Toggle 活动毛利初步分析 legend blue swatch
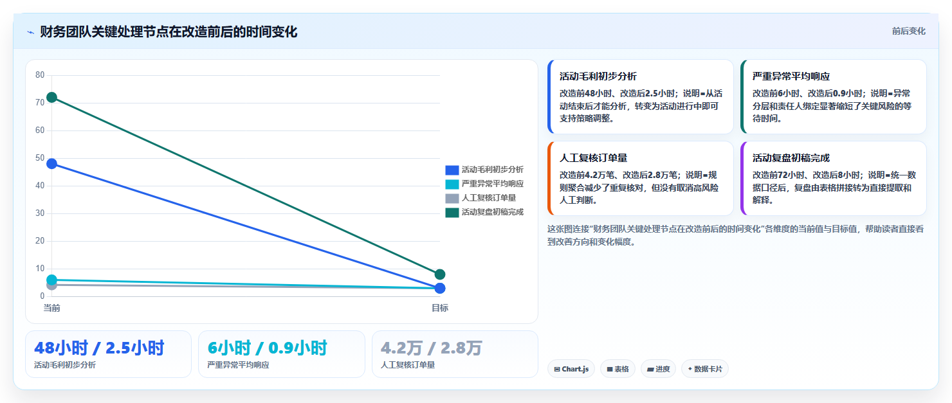 point(452,170)
